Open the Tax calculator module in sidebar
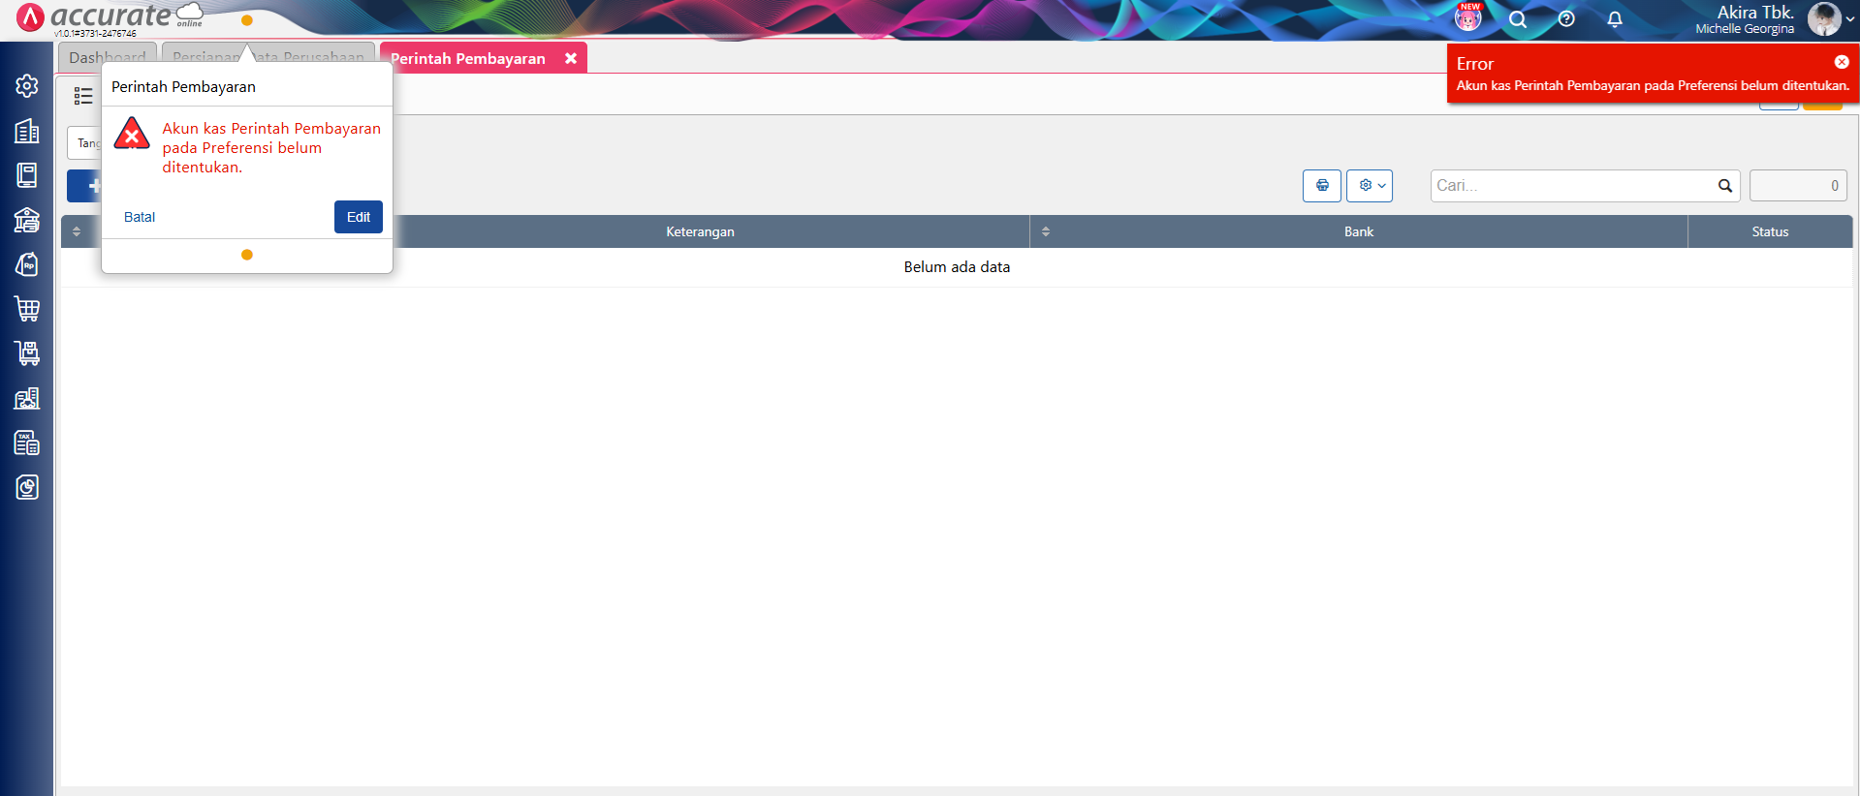The width and height of the screenshot is (1860, 796). coord(27,443)
